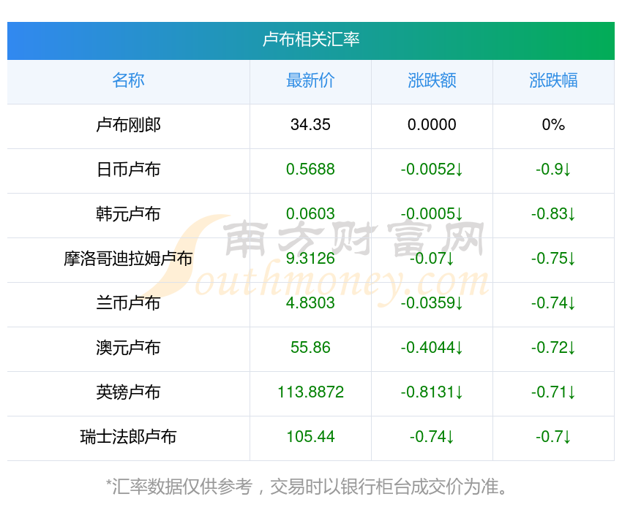Select the 最新价 column header

[x=310, y=80]
